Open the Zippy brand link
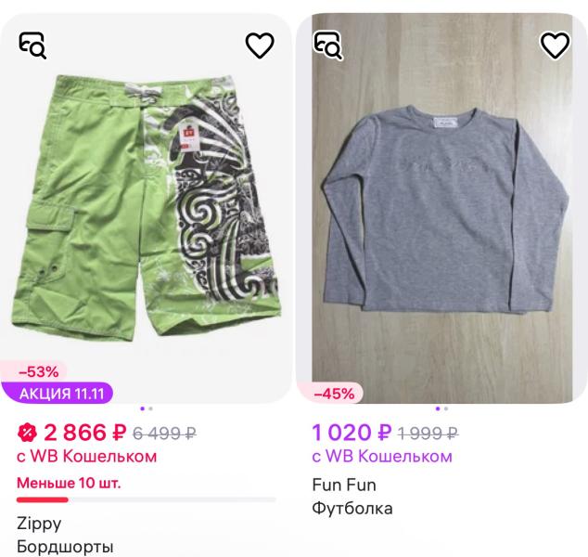This screenshot has height=557, width=588. pos(39,523)
